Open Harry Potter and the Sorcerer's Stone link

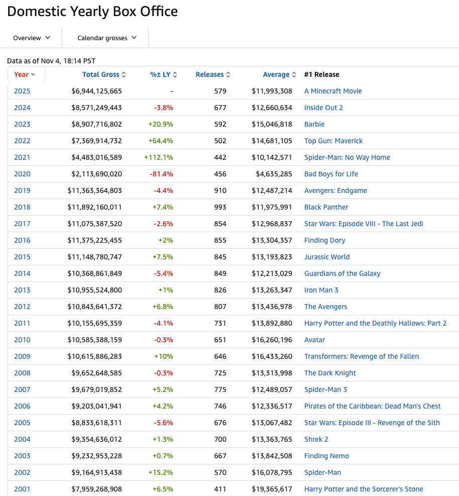364,489
